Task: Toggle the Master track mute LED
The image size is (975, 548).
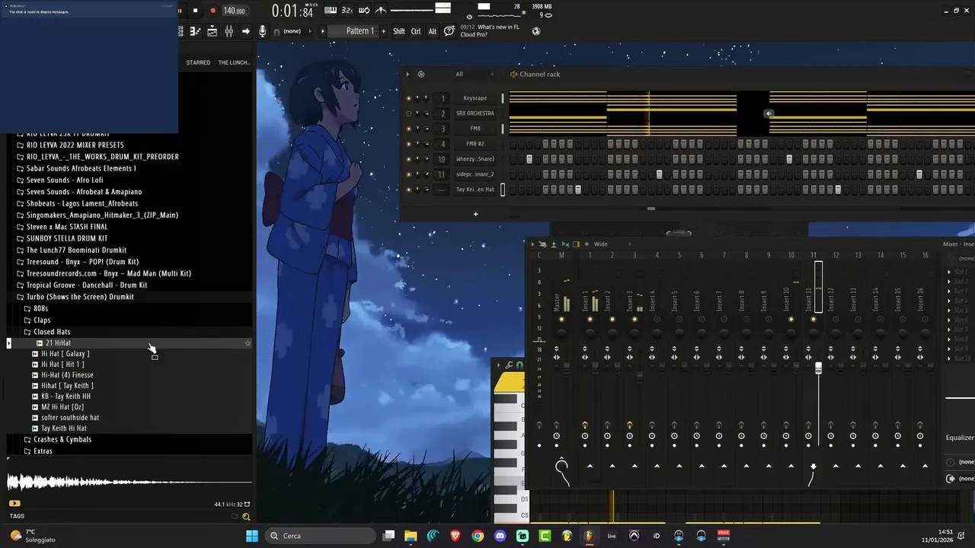Action: (561, 320)
